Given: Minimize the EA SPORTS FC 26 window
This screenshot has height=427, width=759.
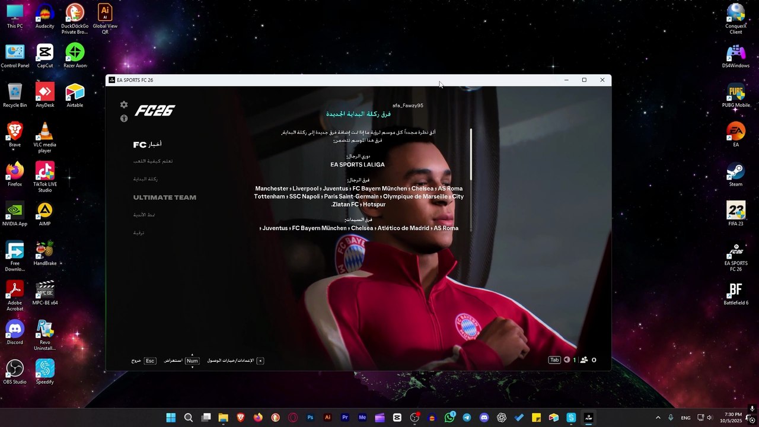Looking at the screenshot, I should (x=566, y=80).
